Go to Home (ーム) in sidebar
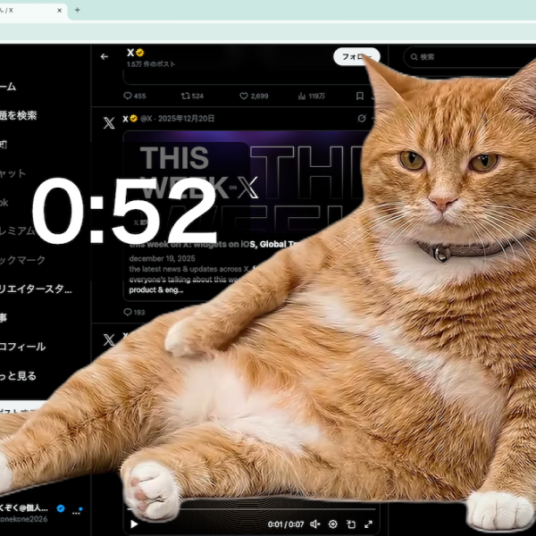The height and width of the screenshot is (536, 536). click(8, 87)
